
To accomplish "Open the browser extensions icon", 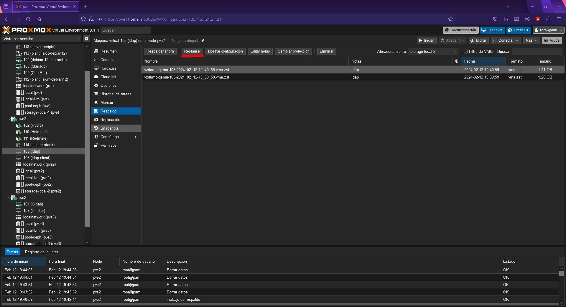I will 548,19.
